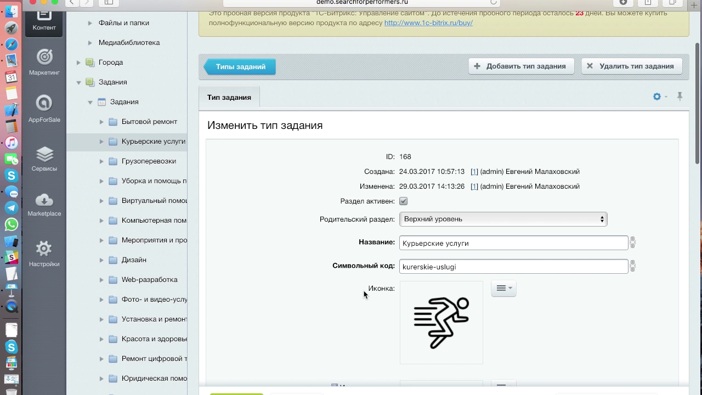Screen dimensions: 702x395
Task: Click the translit toggle beside Символьный код field
Action: [x=632, y=266]
